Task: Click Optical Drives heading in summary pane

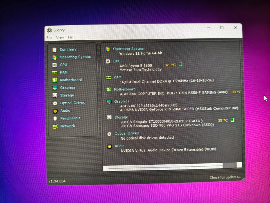Action: (x=127, y=133)
